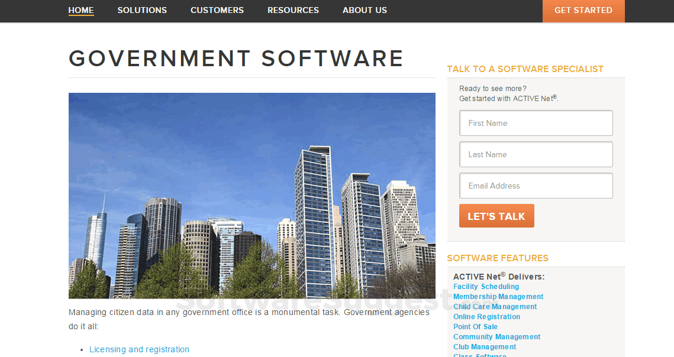Click the partially visible Class Software link
Image resolution: width=674 pixels, height=357 pixels.
tap(479, 355)
